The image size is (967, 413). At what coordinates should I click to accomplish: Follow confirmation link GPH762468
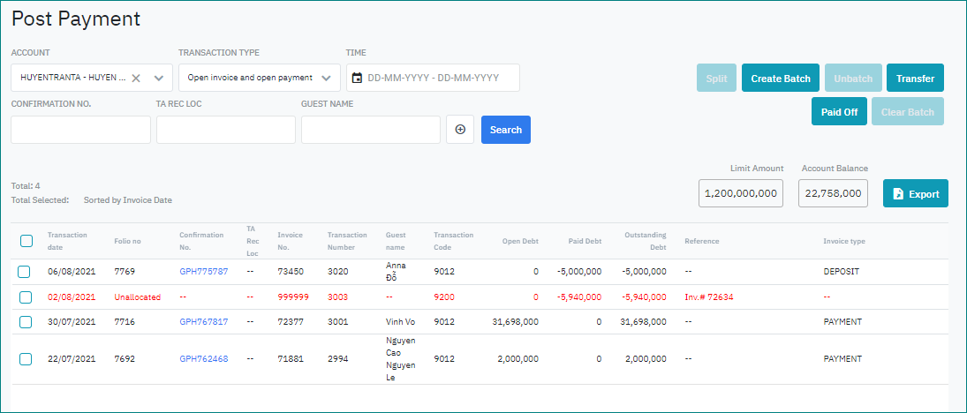[x=203, y=359]
